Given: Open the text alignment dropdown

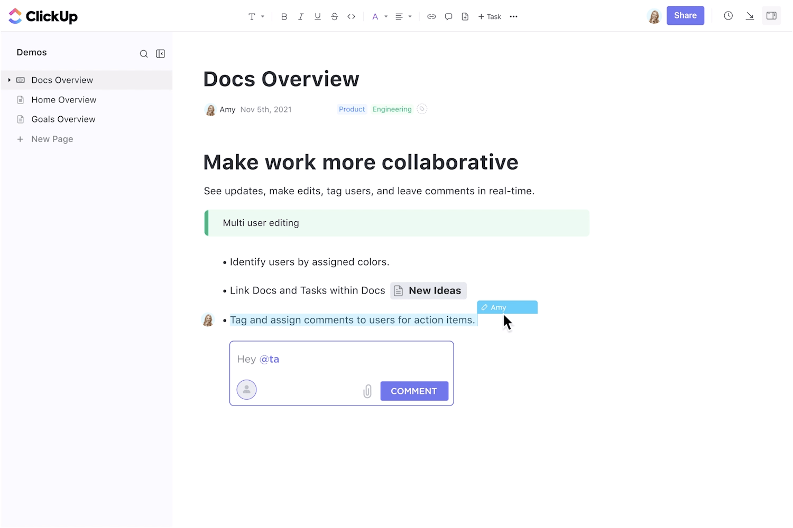Looking at the screenshot, I should pyautogui.click(x=403, y=16).
